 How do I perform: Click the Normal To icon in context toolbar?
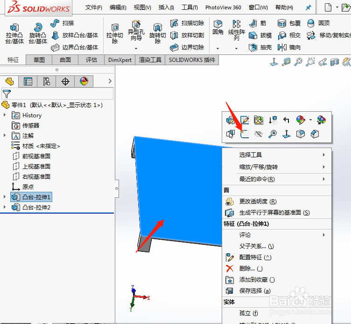(x=287, y=134)
